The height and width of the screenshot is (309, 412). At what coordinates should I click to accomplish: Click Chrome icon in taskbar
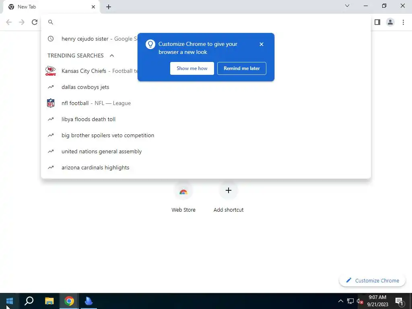(69, 301)
